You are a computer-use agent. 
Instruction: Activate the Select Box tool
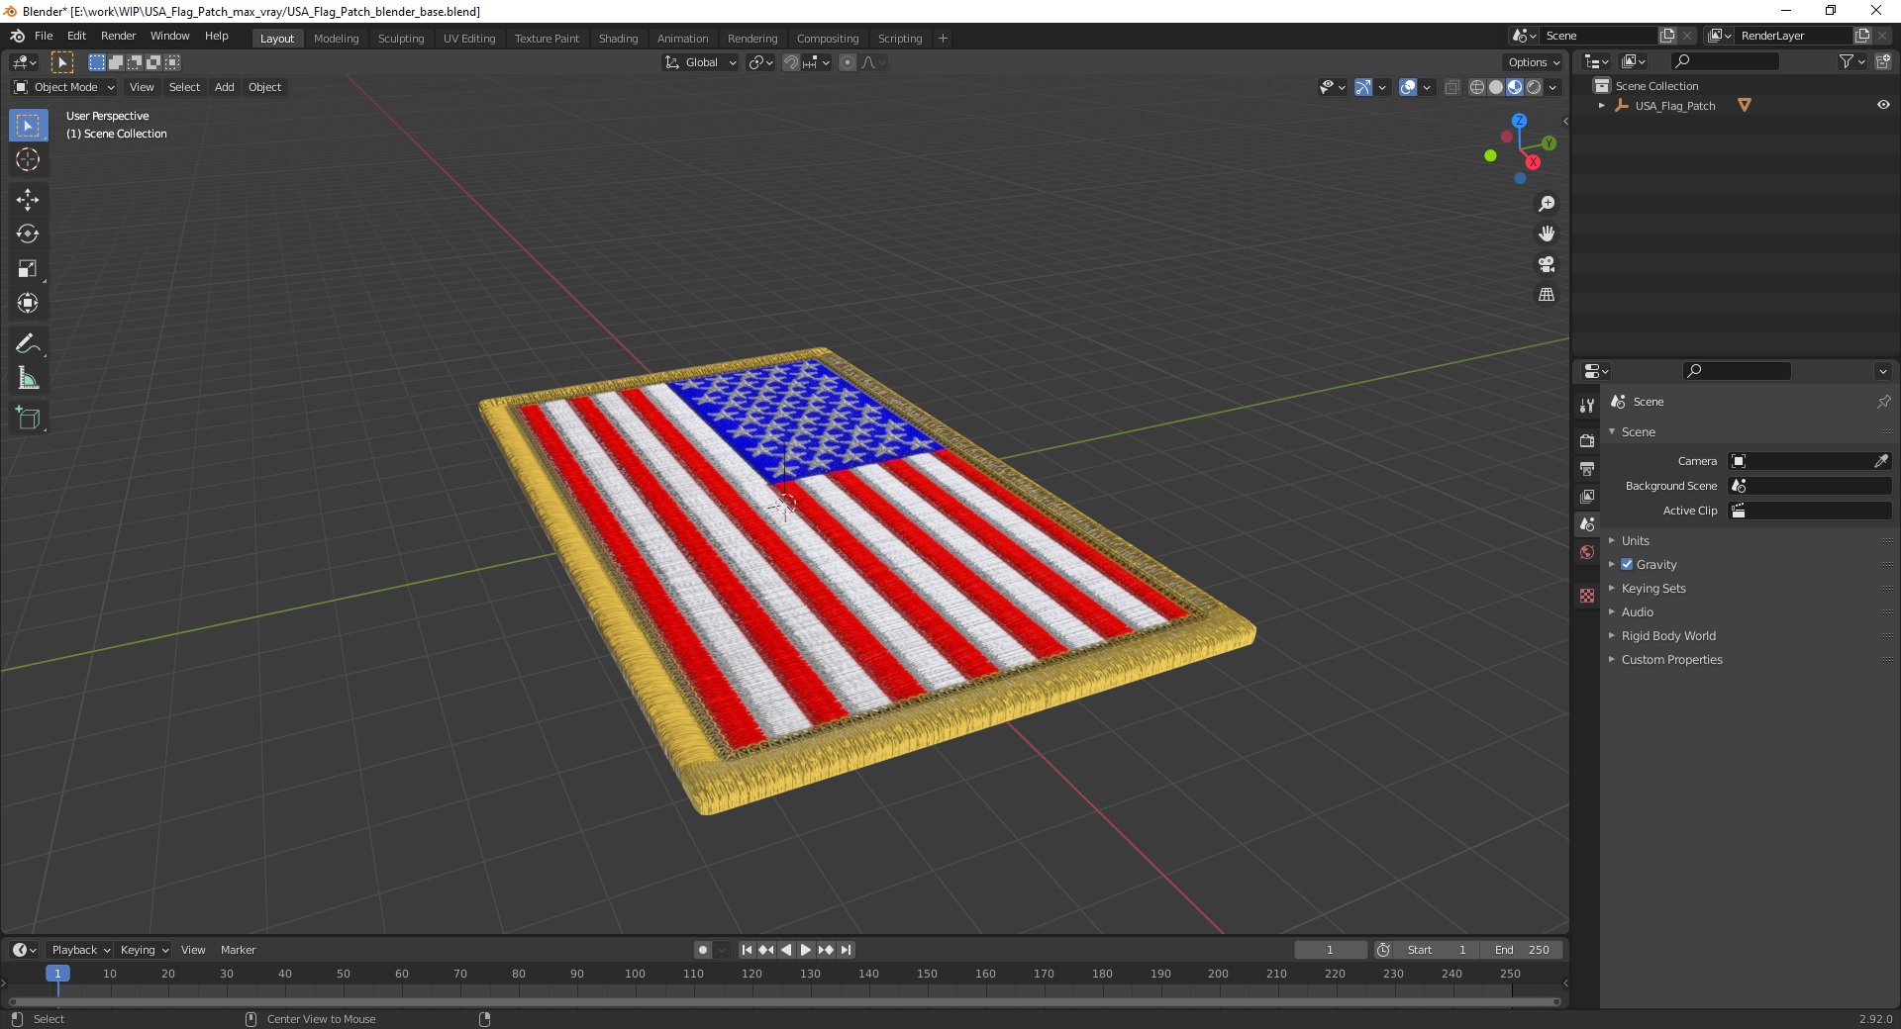point(28,126)
